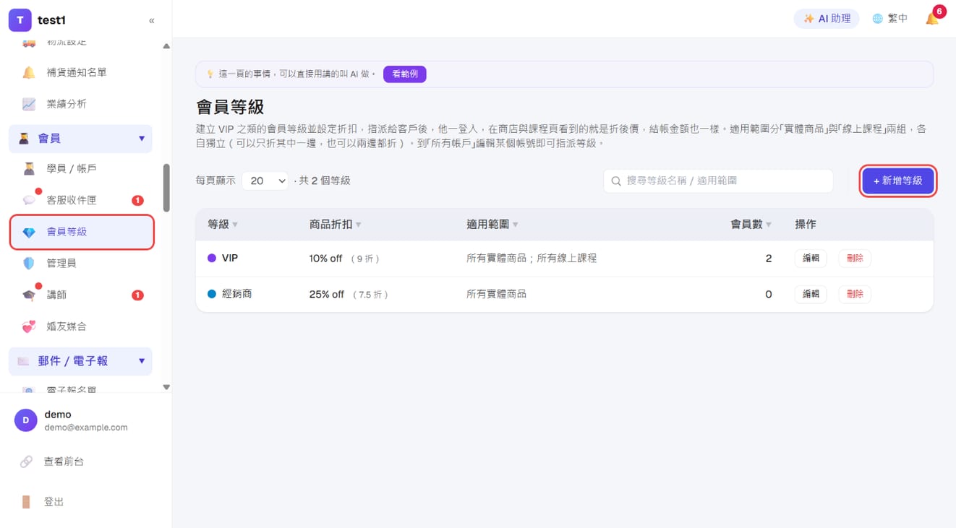Collapse the 會員 sidebar section
Viewport: 956px width, 528px height.
tap(80, 139)
